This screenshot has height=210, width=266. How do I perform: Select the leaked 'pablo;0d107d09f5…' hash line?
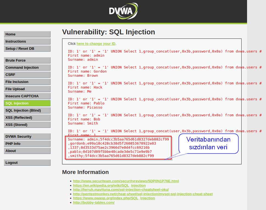click(x=110, y=152)
